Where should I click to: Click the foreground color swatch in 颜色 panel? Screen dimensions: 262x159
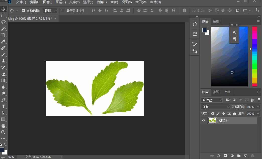pos(205,30)
